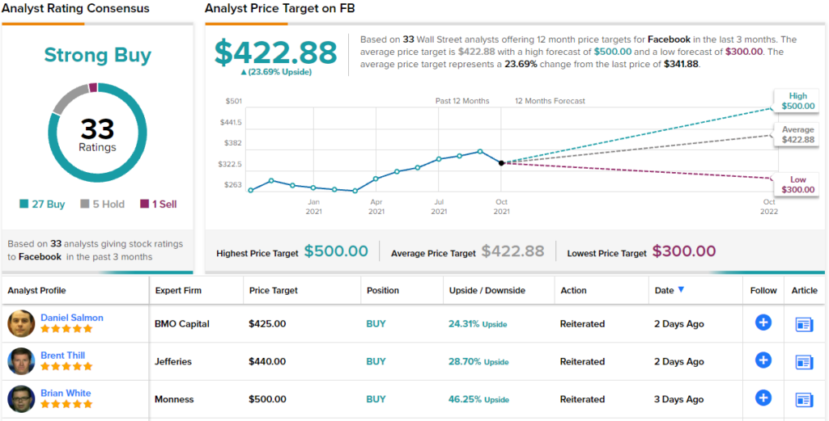The height and width of the screenshot is (421, 829).
Task: Open the Jefferies article icon
Action: pos(804,362)
